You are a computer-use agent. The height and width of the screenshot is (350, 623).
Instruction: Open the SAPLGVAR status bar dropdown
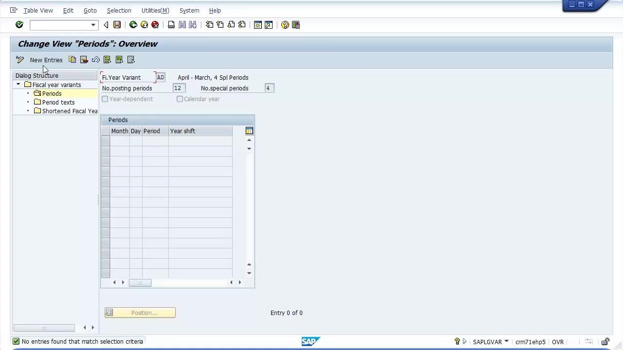coord(506,341)
